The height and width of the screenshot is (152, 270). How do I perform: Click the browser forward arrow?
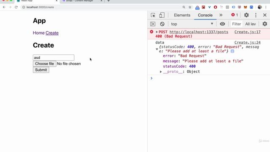[x=10, y=7]
